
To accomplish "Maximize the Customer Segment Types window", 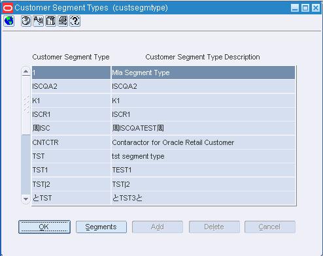I will [x=305, y=8].
